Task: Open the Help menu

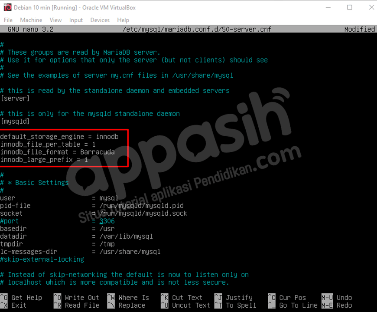Action: pos(123,20)
